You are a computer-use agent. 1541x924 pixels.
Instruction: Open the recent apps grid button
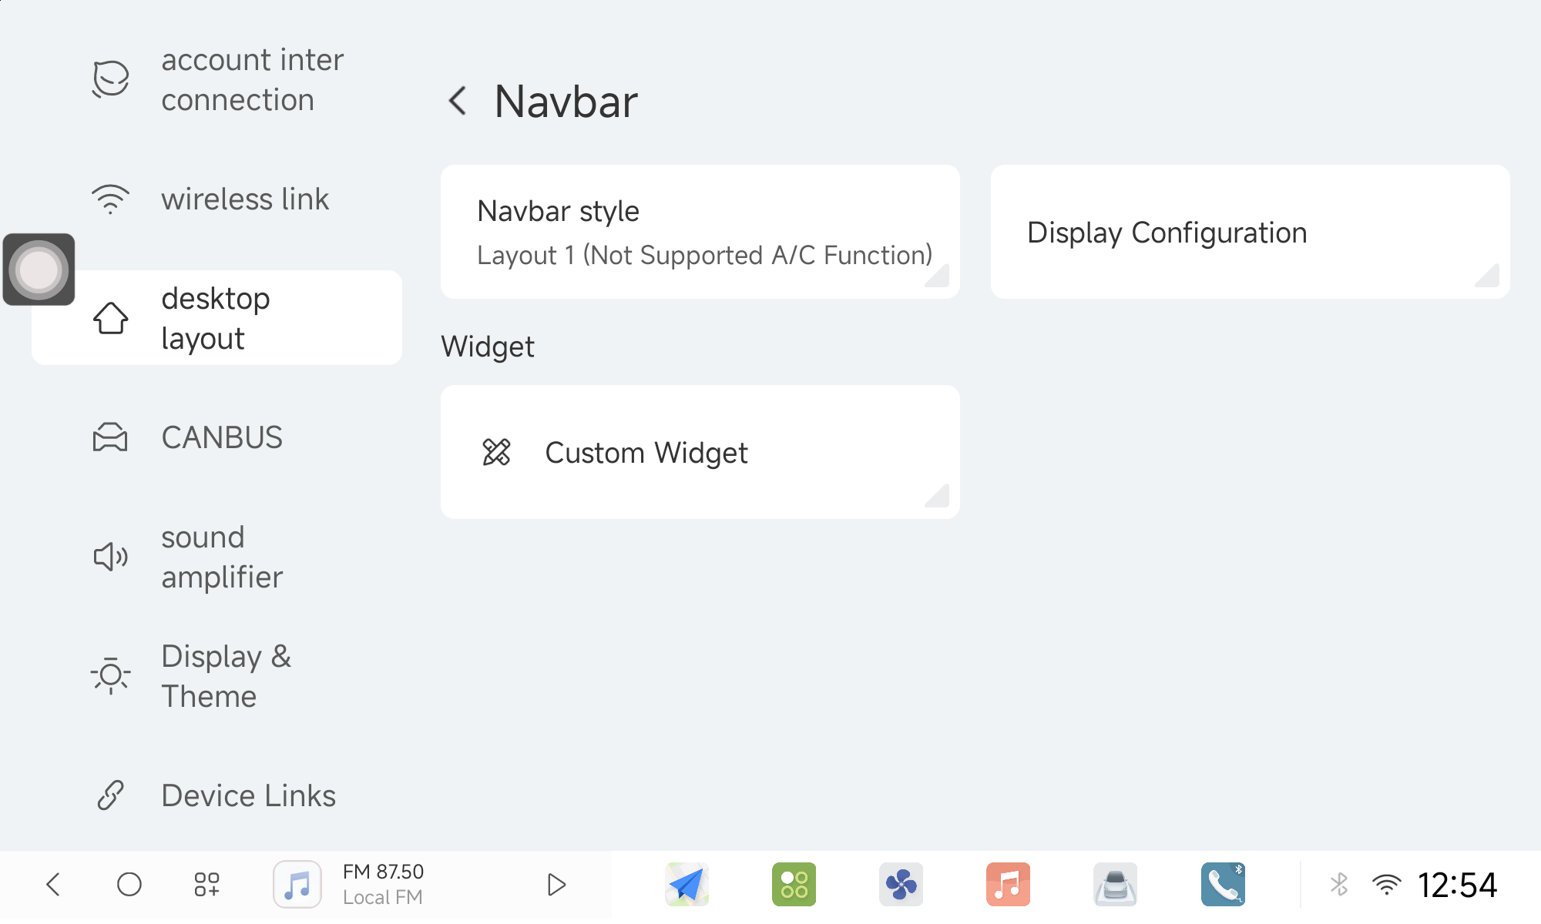click(x=206, y=884)
